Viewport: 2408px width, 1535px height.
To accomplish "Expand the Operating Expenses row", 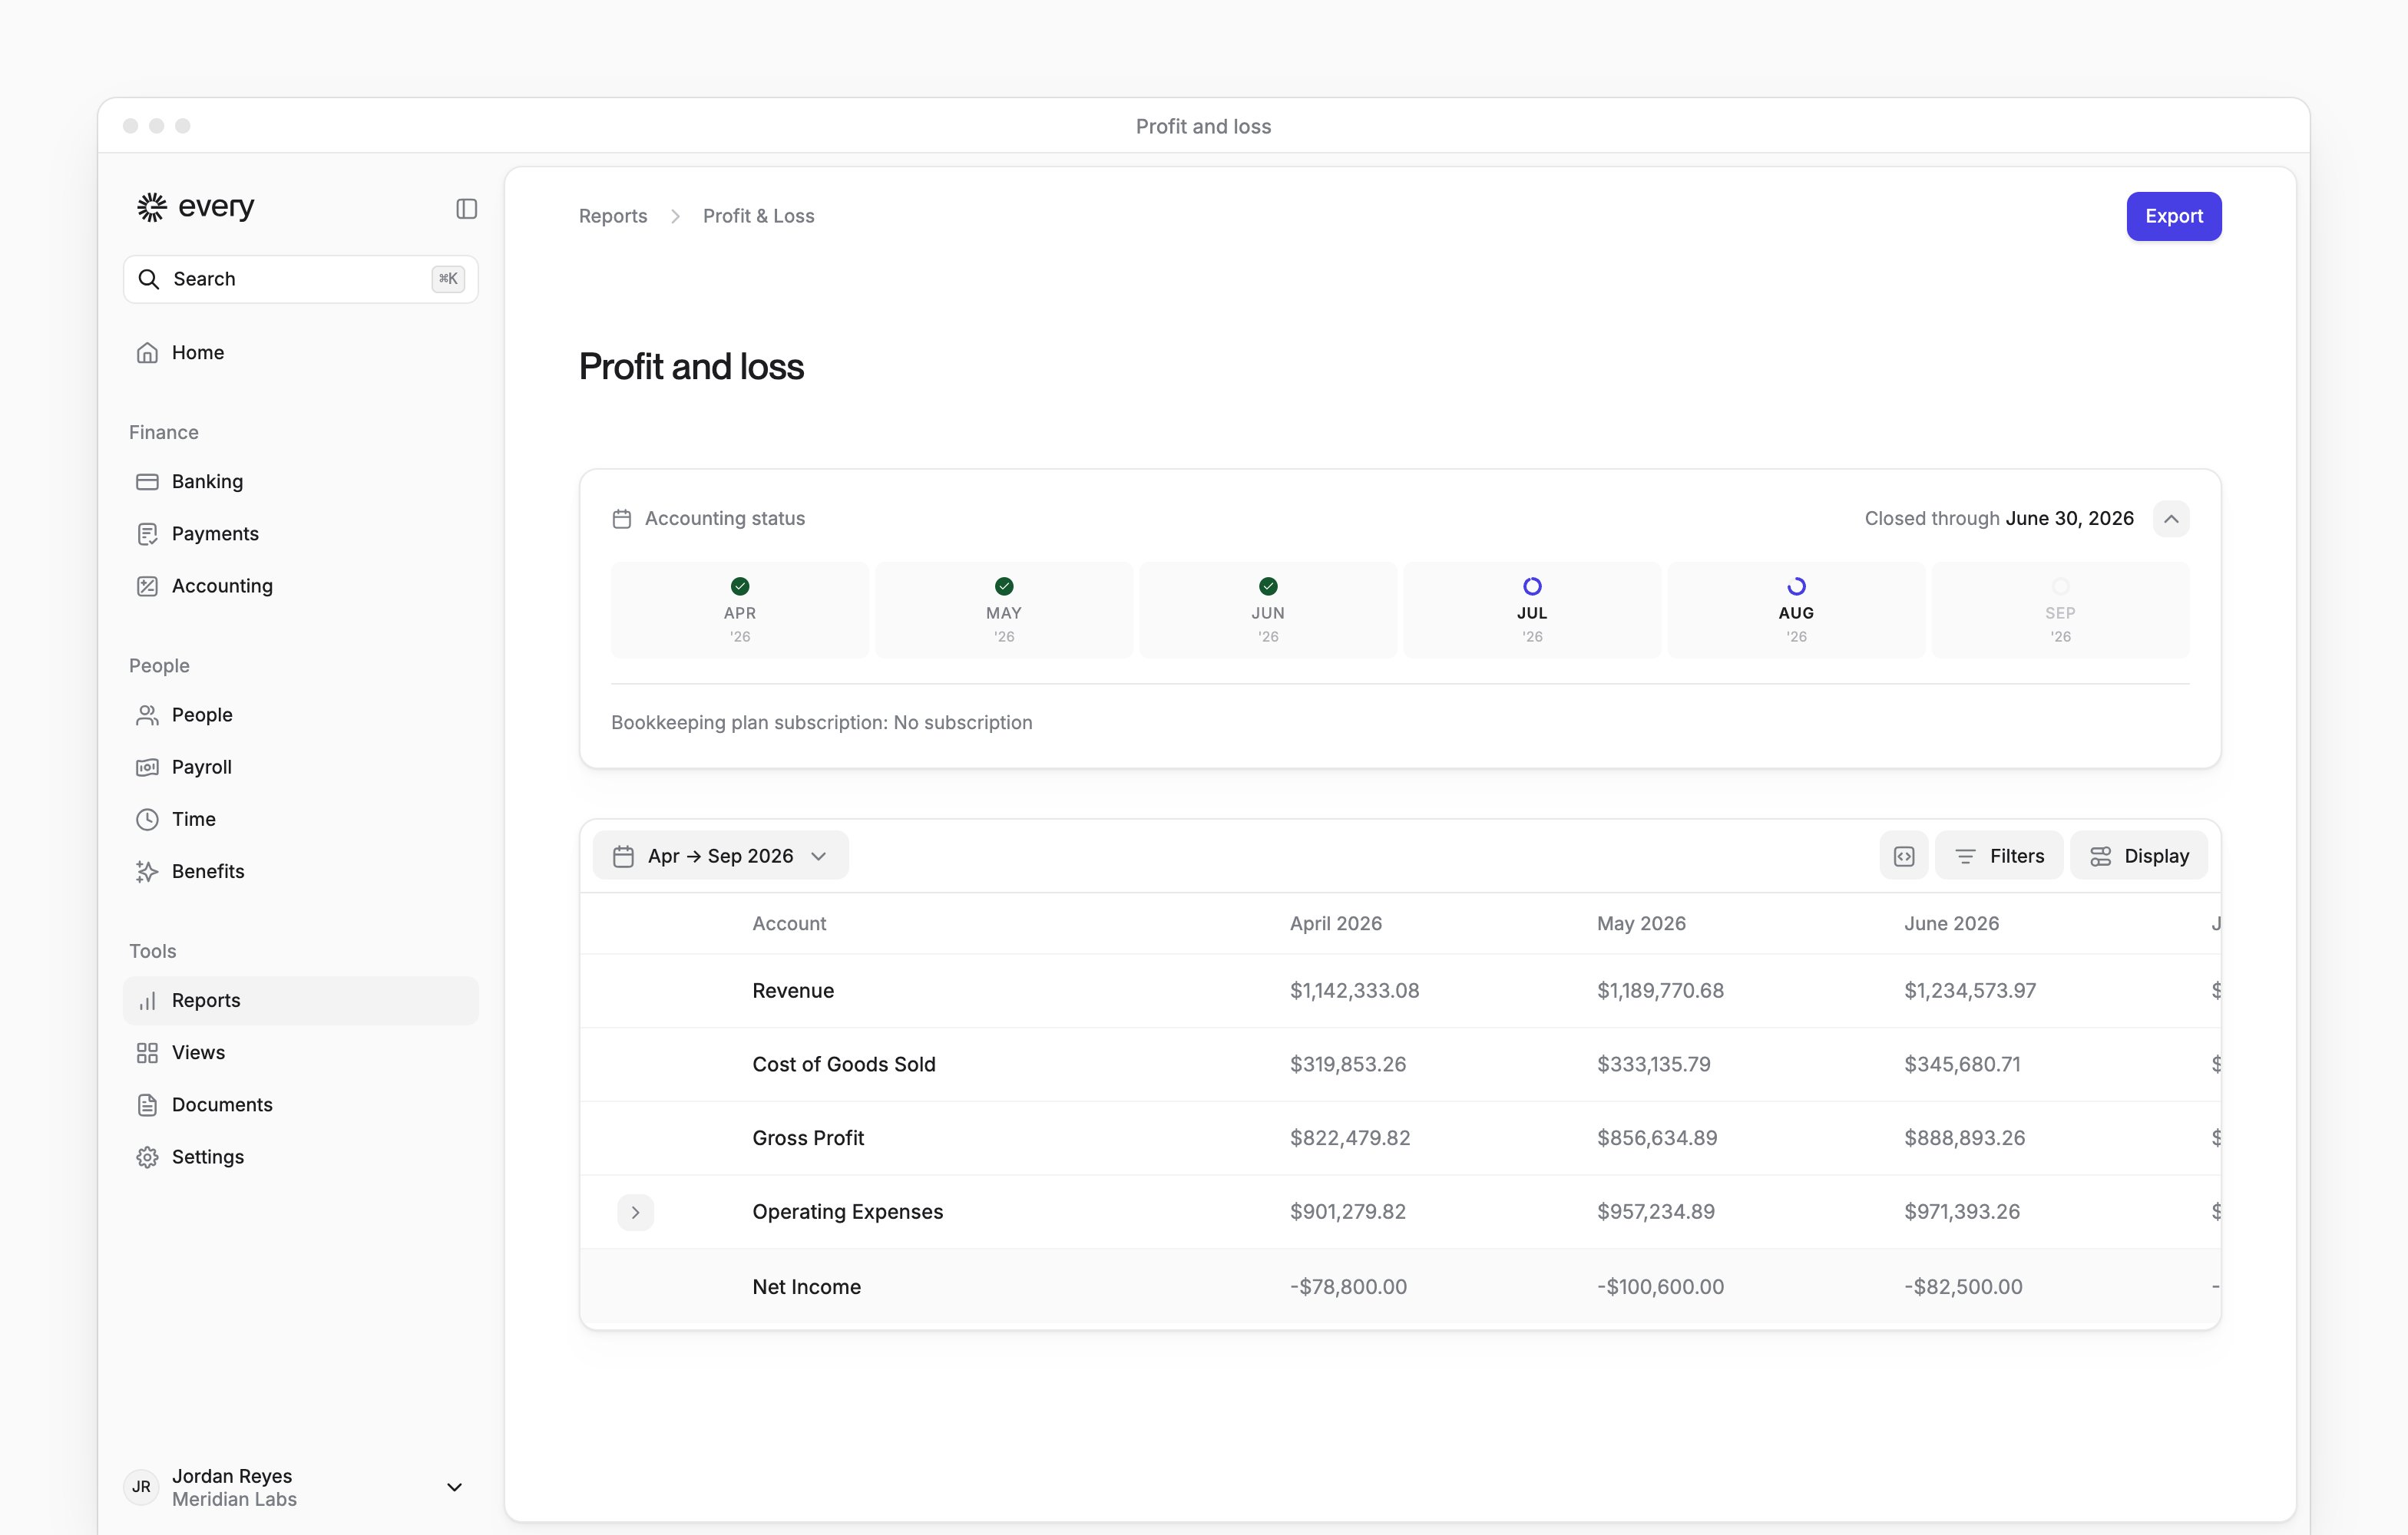I will click(635, 1212).
